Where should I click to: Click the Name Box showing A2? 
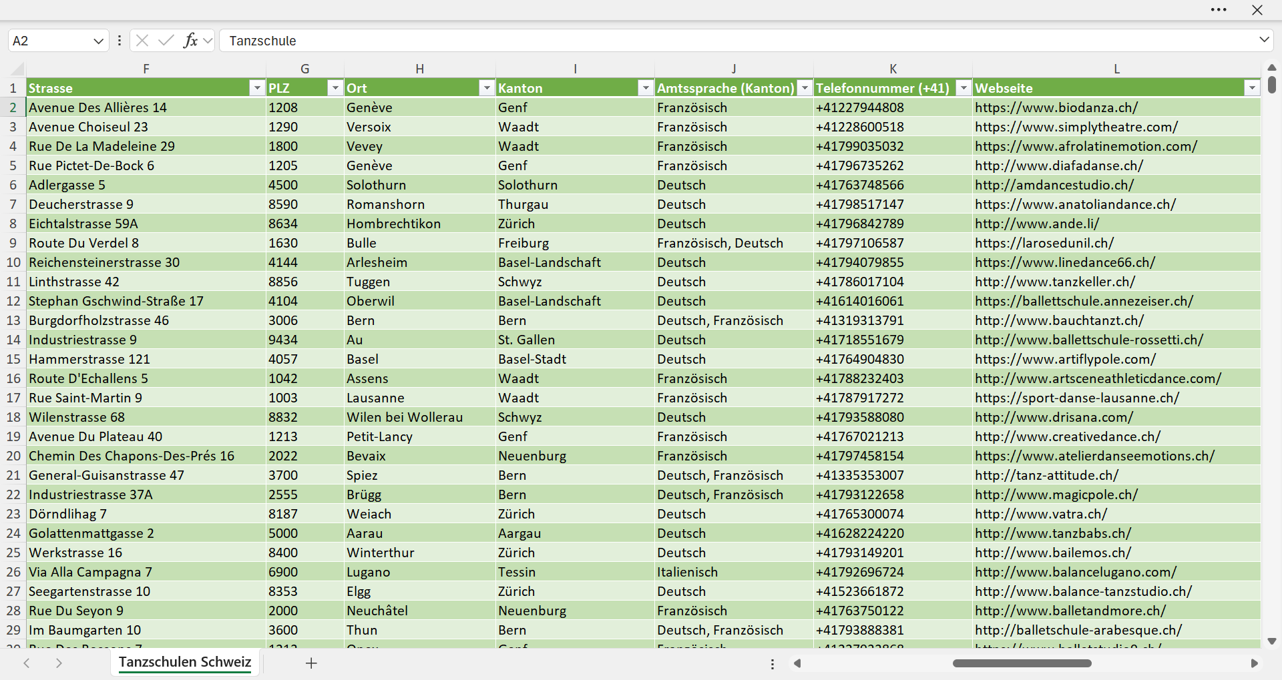coord(50,41)
